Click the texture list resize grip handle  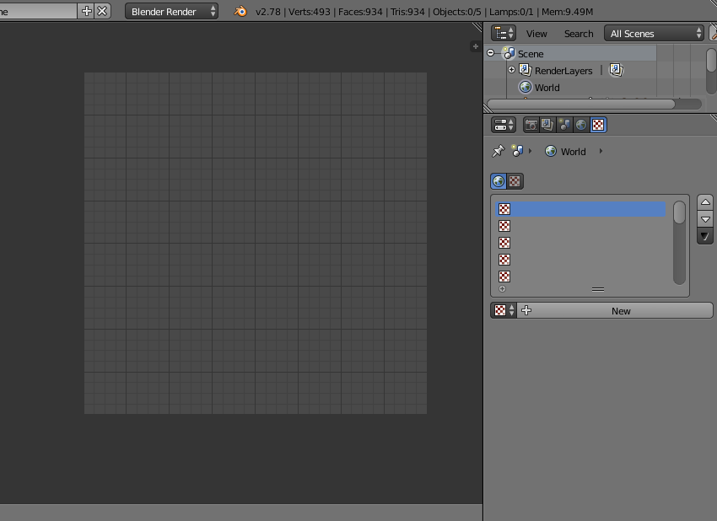point(598,289)
